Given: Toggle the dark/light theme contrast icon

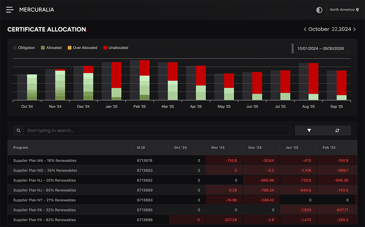Looking at the screenshot, I should [x=319, y=10].
